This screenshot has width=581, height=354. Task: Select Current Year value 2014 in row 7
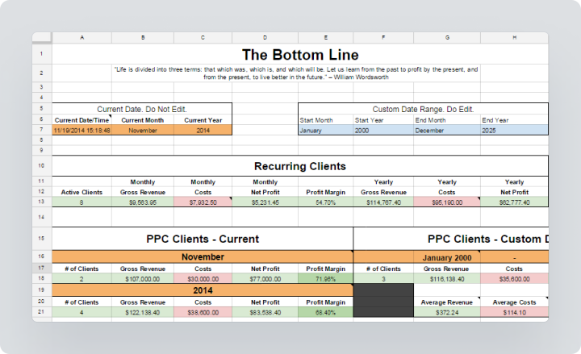click(x=203, y=130)
